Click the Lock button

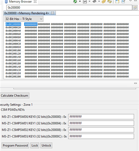(x=35, y=145)
